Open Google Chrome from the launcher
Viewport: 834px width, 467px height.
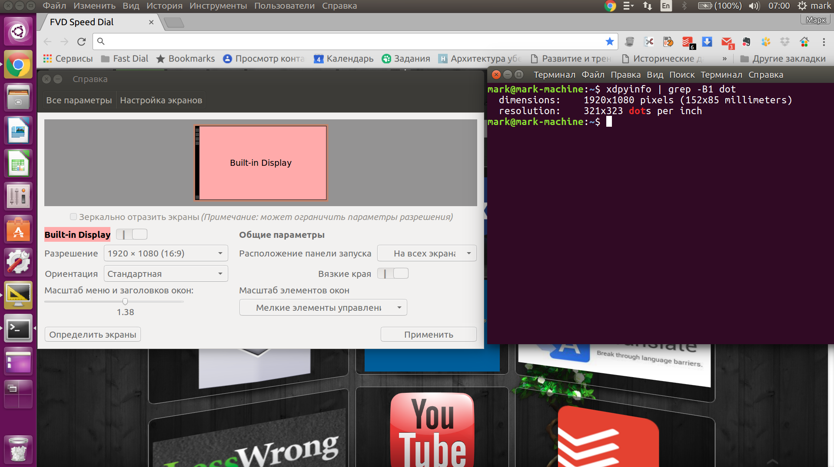(x=18, y=65)
